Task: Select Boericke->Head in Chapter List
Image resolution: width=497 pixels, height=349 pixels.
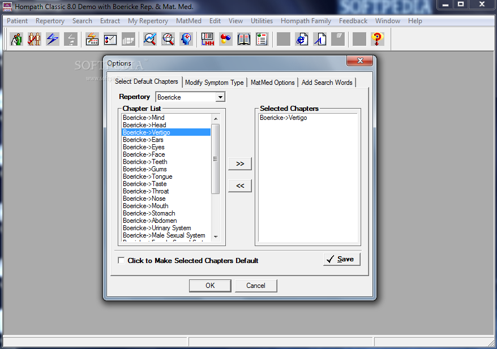Action: [x=166, y=125]
